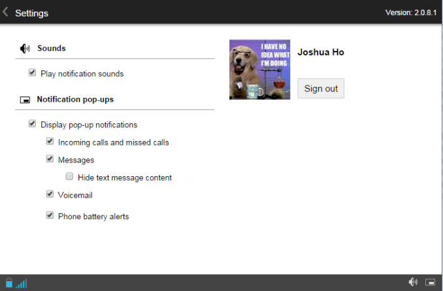Turn off Phone battery alerts checkbox
The image size is (443, 291).
tap(50, 215)
